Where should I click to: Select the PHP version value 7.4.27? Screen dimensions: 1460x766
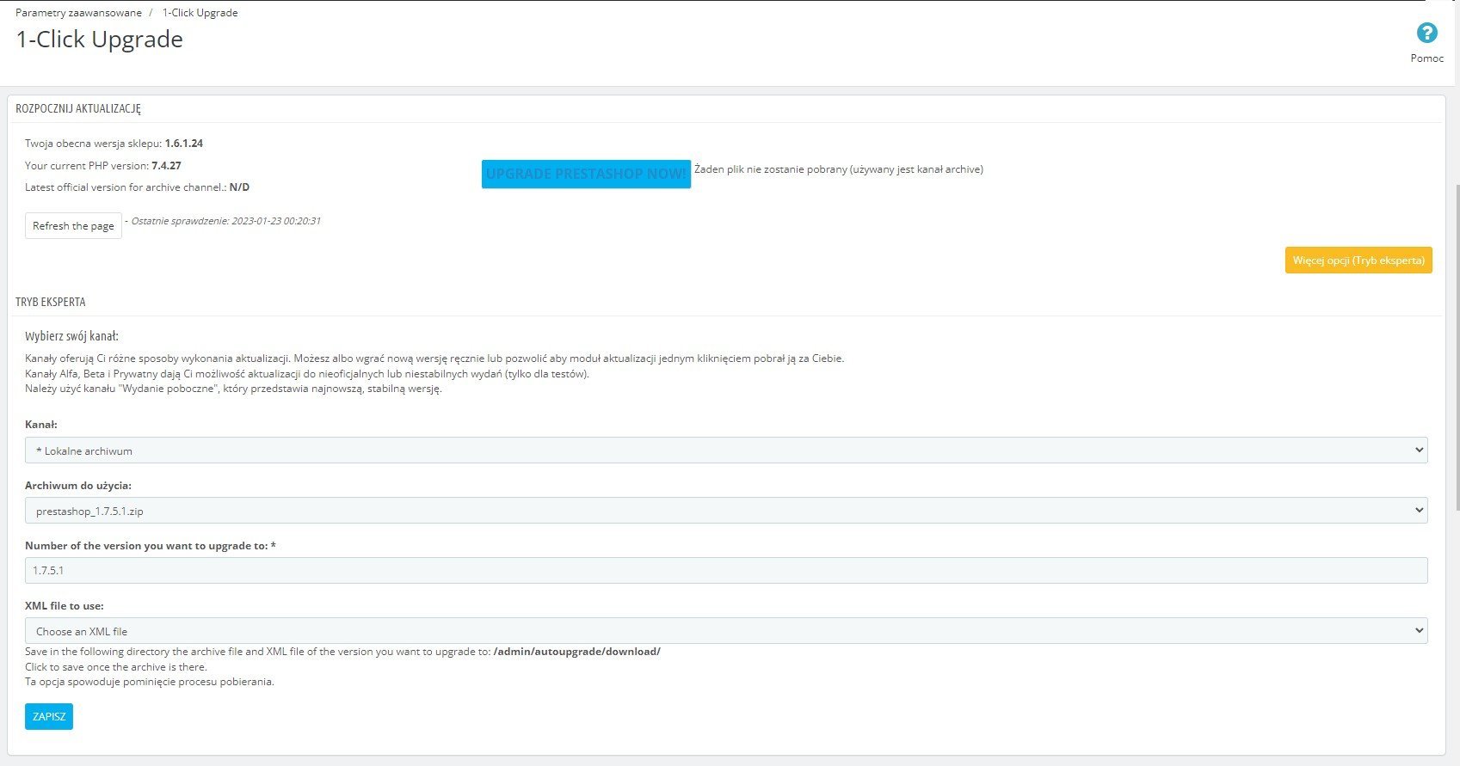166,166
